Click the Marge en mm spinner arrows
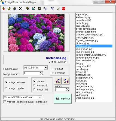 point(41,73)
